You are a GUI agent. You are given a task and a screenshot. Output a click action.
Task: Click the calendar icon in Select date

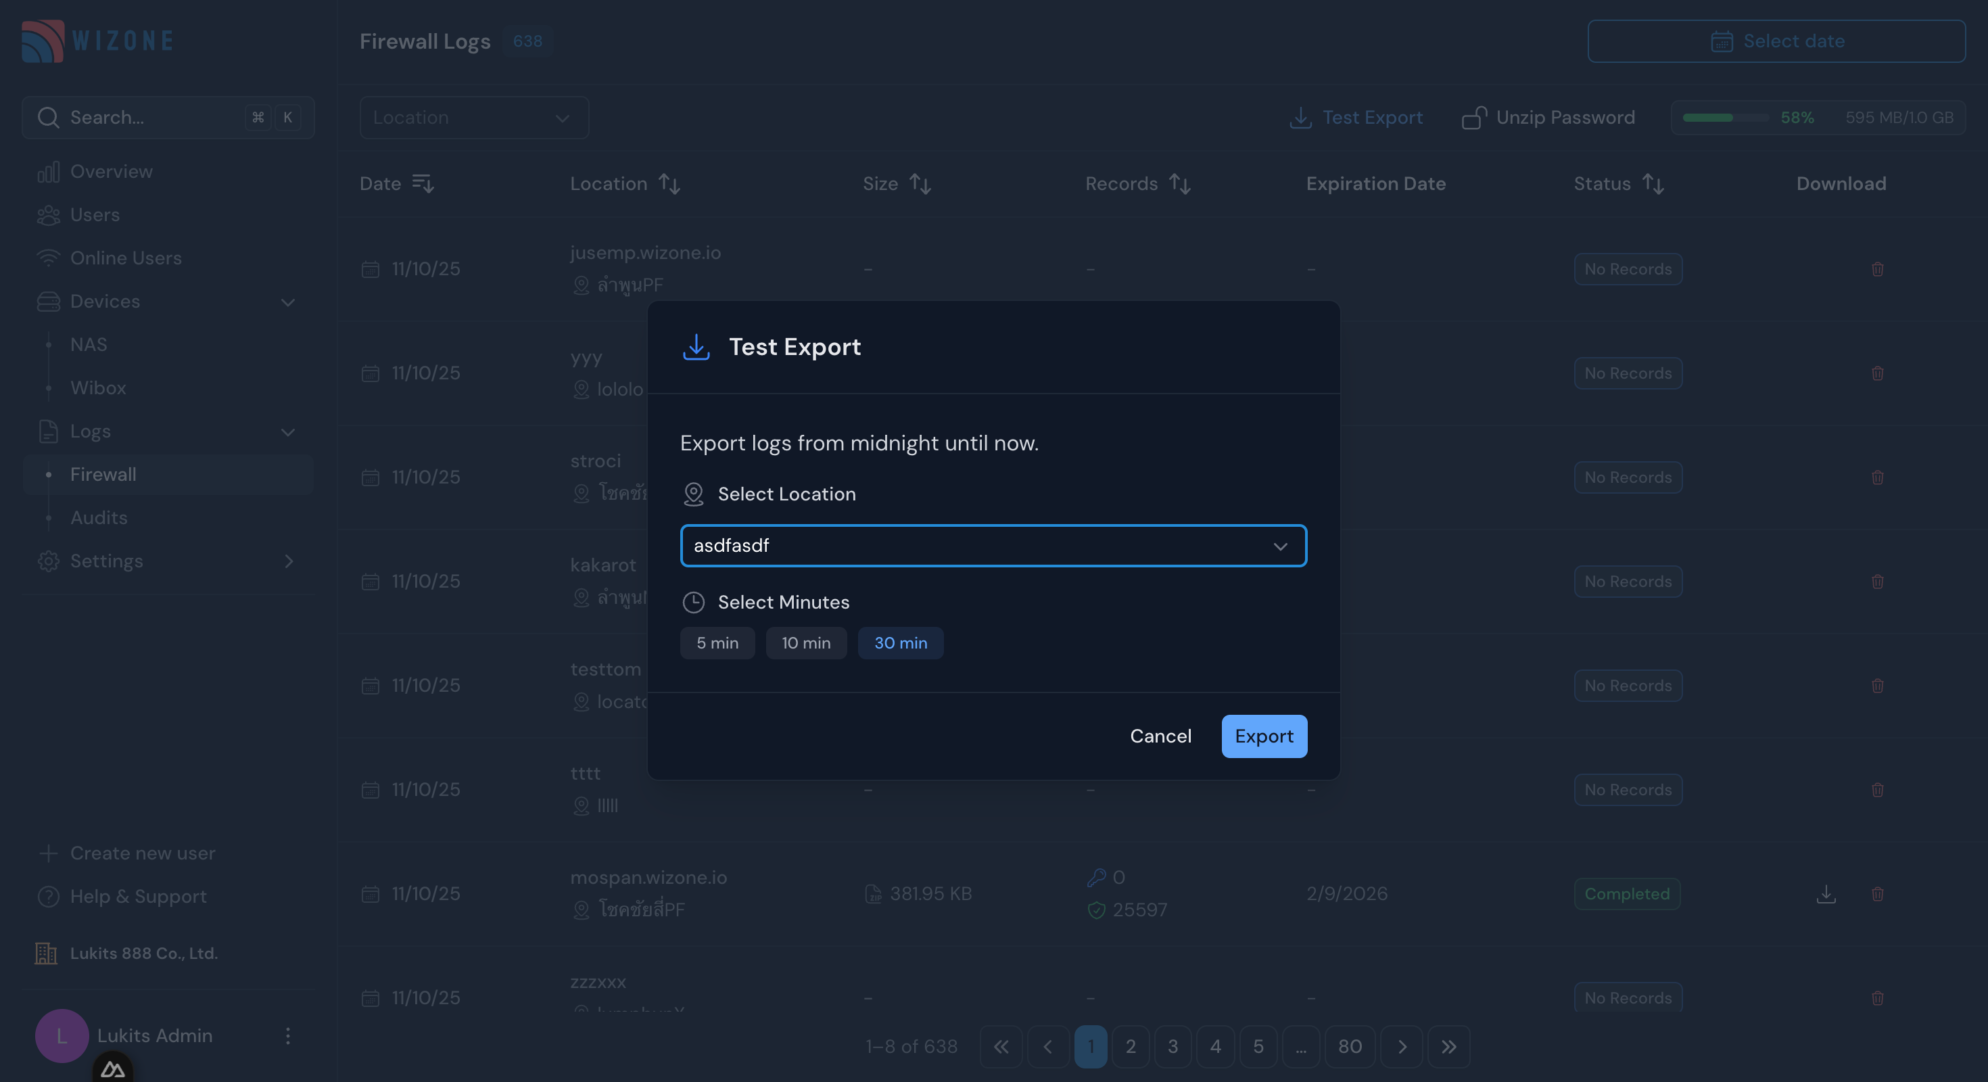1722,41
